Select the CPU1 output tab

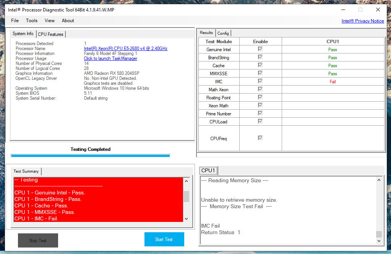[208, 170]
